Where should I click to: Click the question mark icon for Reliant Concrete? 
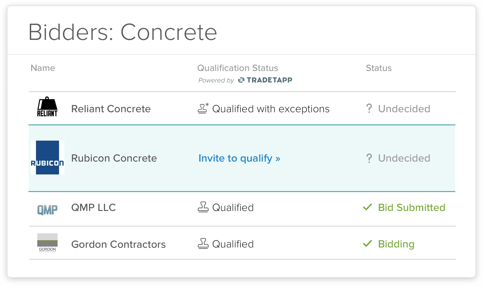369,109
